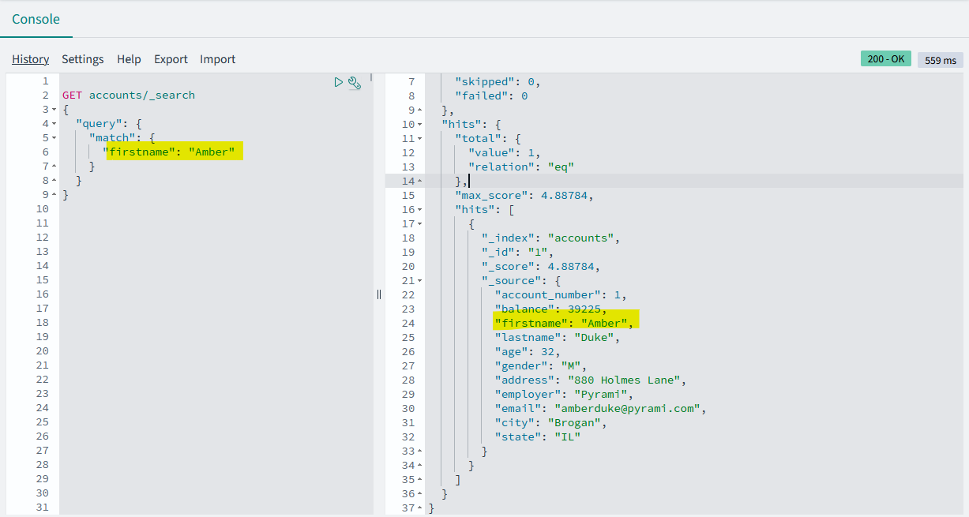This screenshot has height=517, width=969.
Task: Collapse the hit object at output line 17
Action: tap(419, 224)
